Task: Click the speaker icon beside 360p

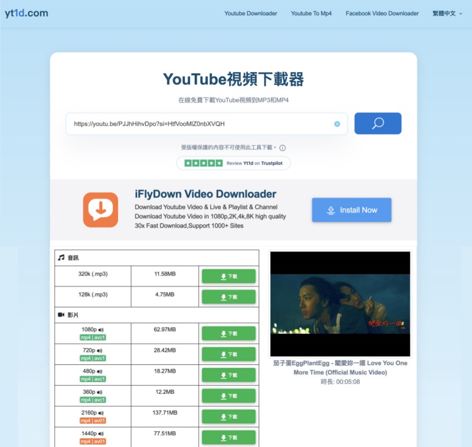Action: pyautogui.click(x=100, y=392)
